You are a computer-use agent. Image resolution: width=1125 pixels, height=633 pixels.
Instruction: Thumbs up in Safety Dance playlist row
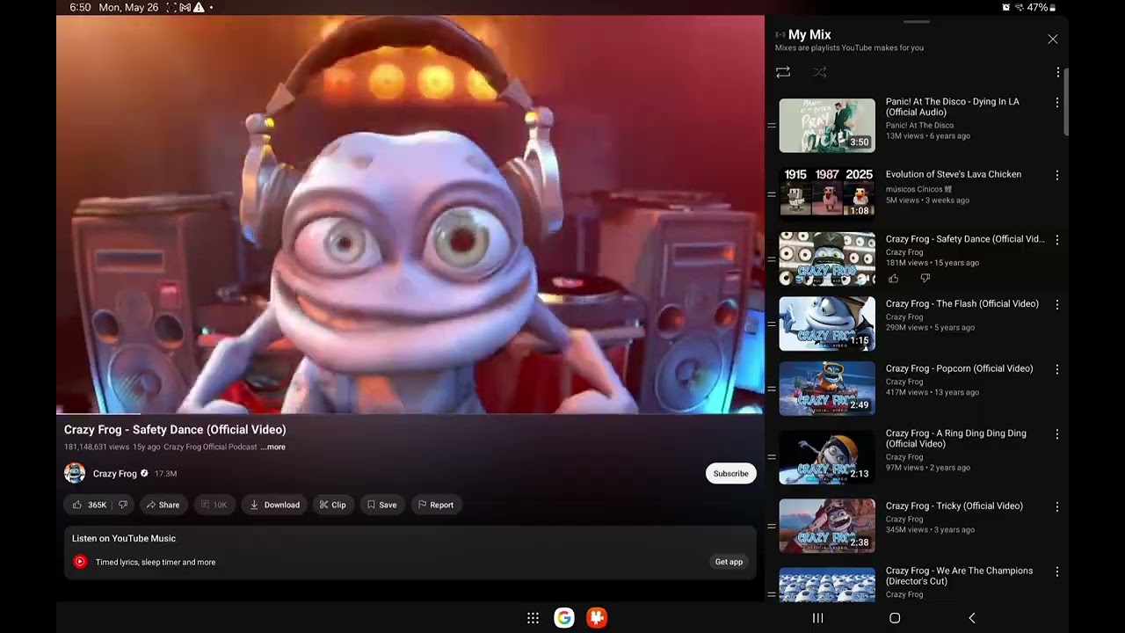click(x=893, y=279)
